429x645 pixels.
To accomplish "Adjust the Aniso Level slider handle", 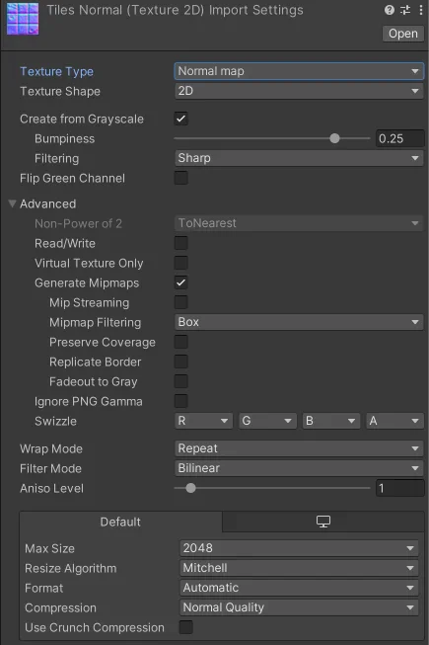I will 190,488.
